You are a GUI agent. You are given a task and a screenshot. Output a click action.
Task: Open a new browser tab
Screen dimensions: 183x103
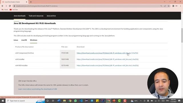[x=31, y=2]
